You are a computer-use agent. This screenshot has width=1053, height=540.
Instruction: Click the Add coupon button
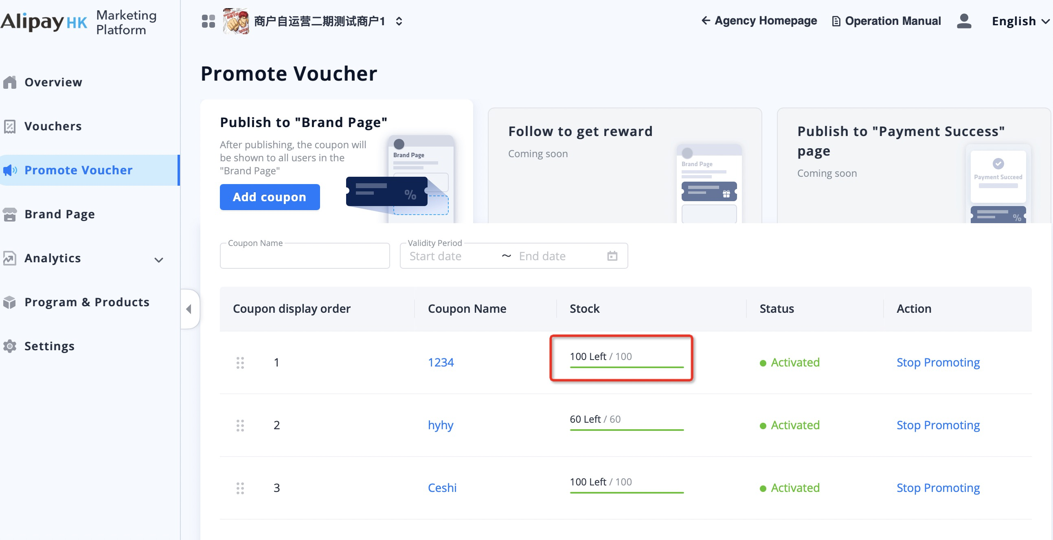270,197
